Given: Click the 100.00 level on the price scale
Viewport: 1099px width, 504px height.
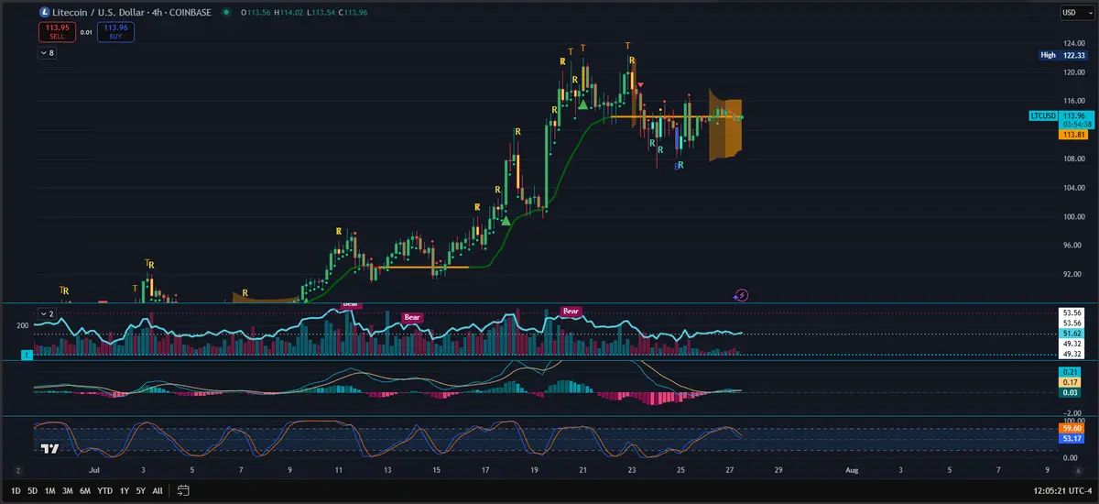Looking at the screenshot, I should point(1074,216).
